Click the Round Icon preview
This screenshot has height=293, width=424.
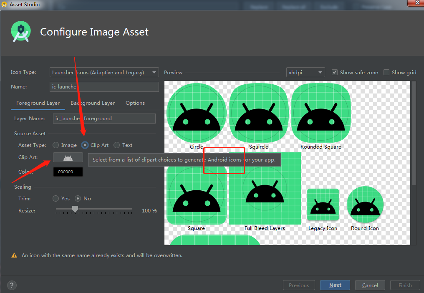[x=365, y=205]
